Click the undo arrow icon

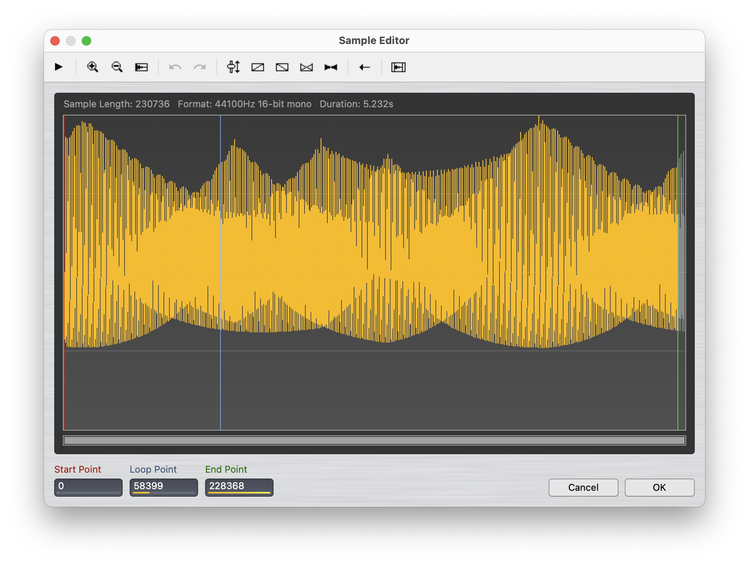click(175, 67)
